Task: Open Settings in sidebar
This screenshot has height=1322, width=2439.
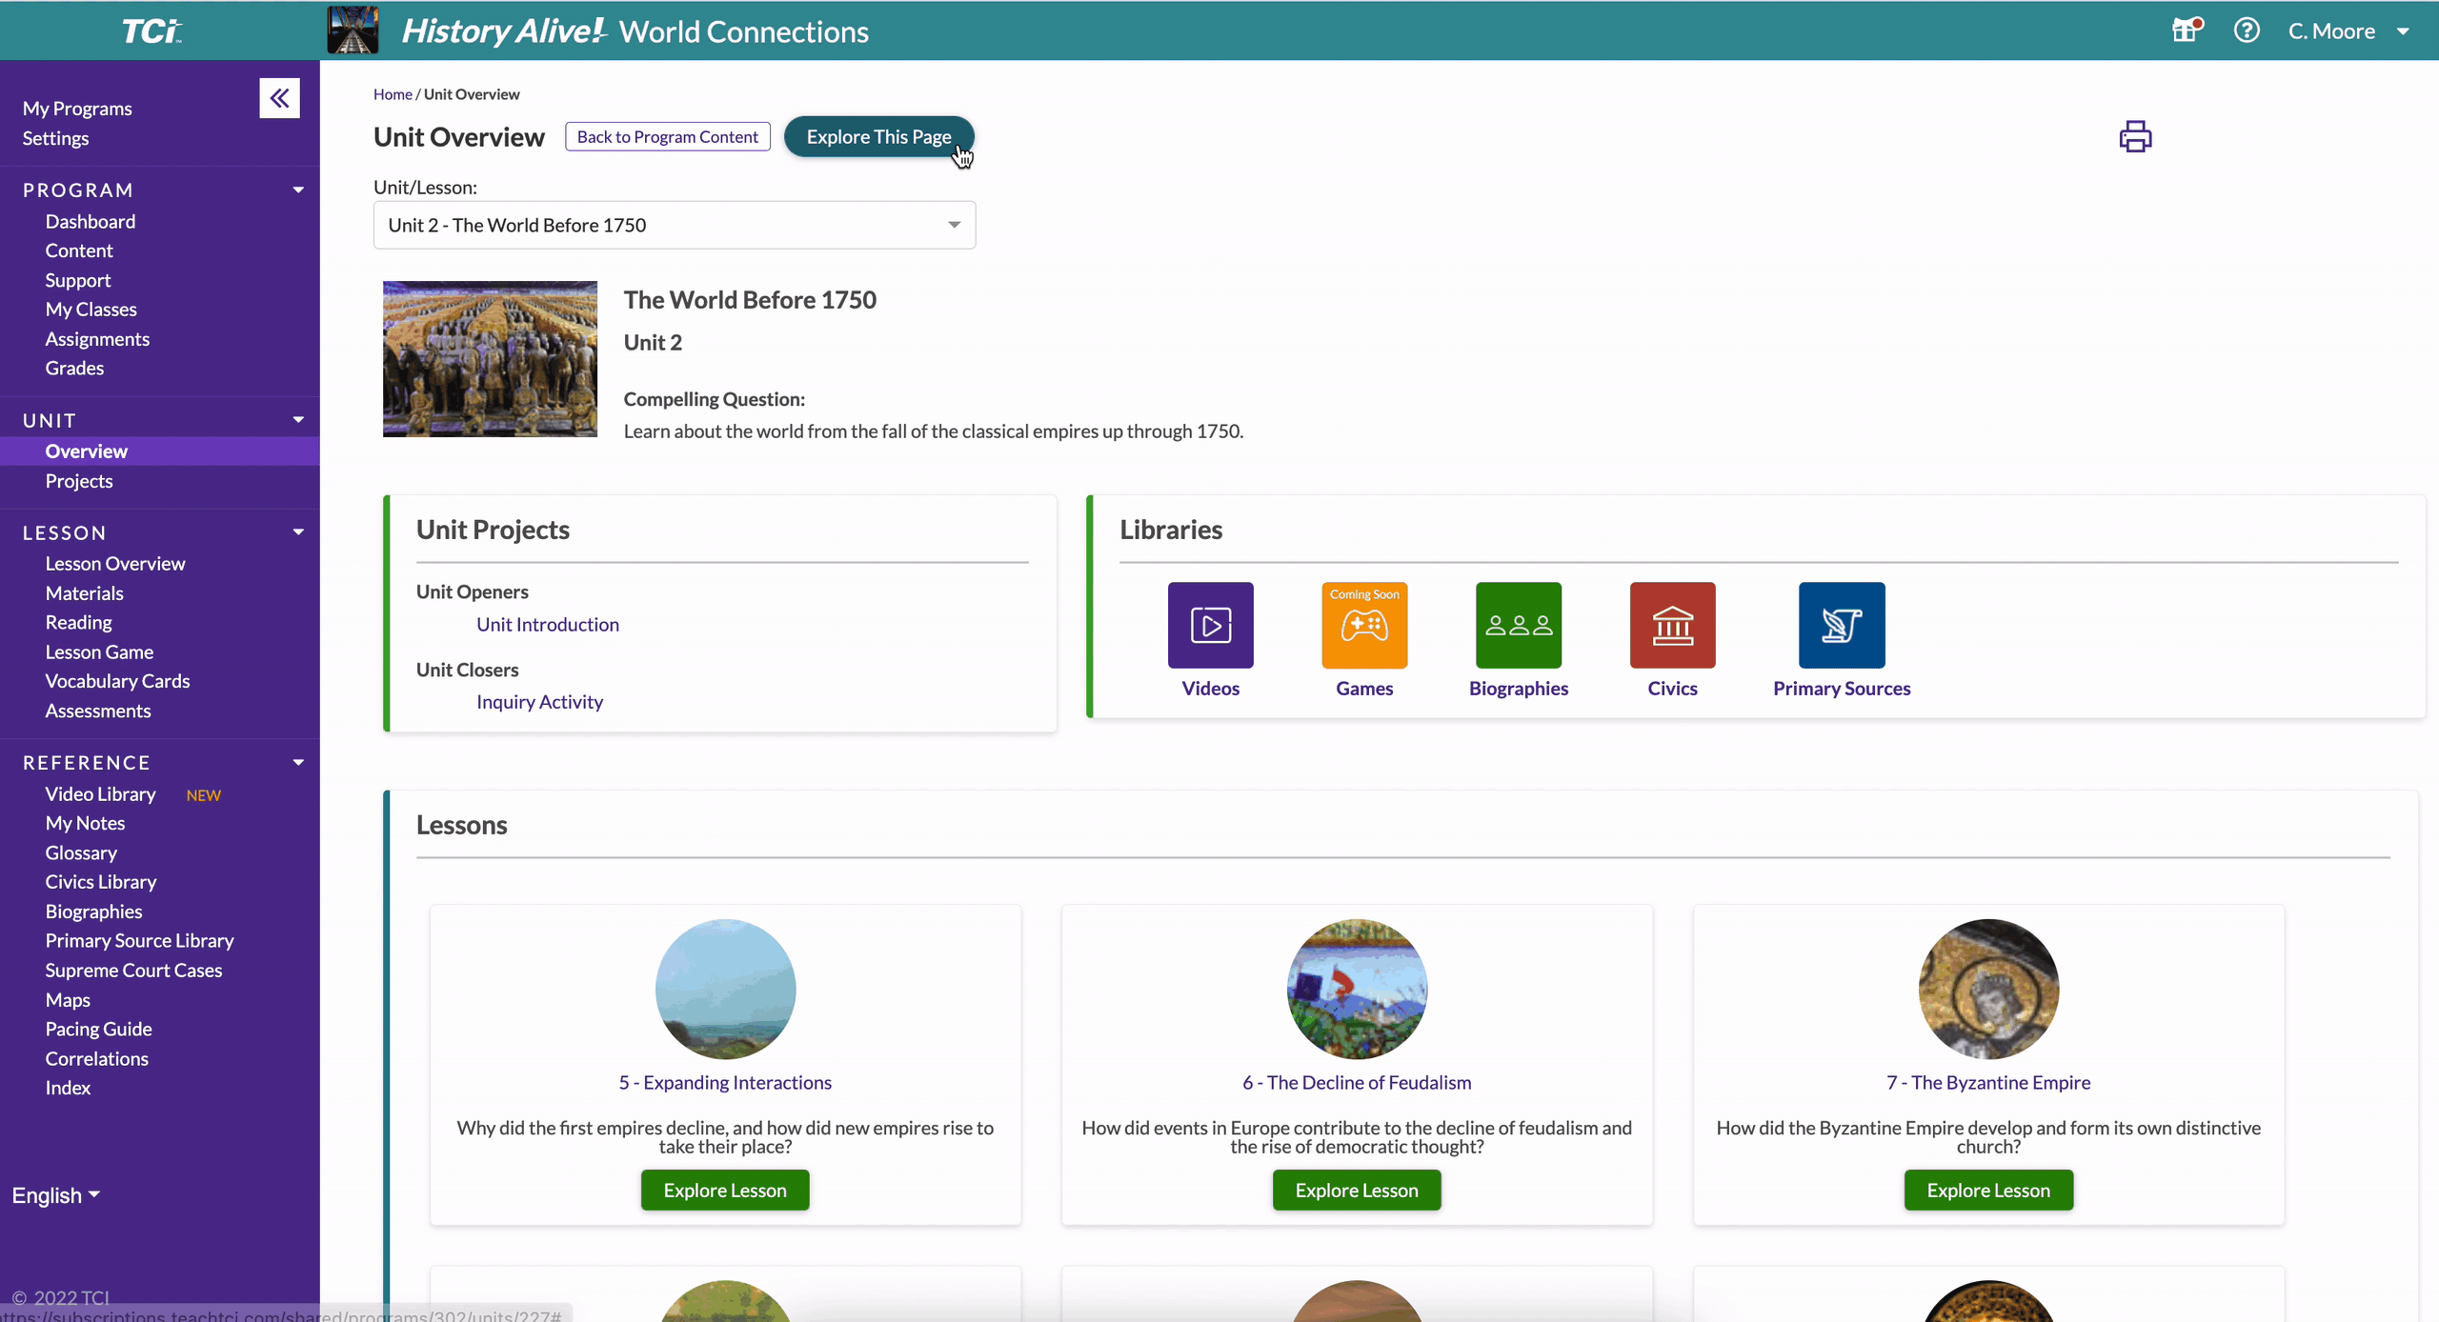Action: coord(55,138)
